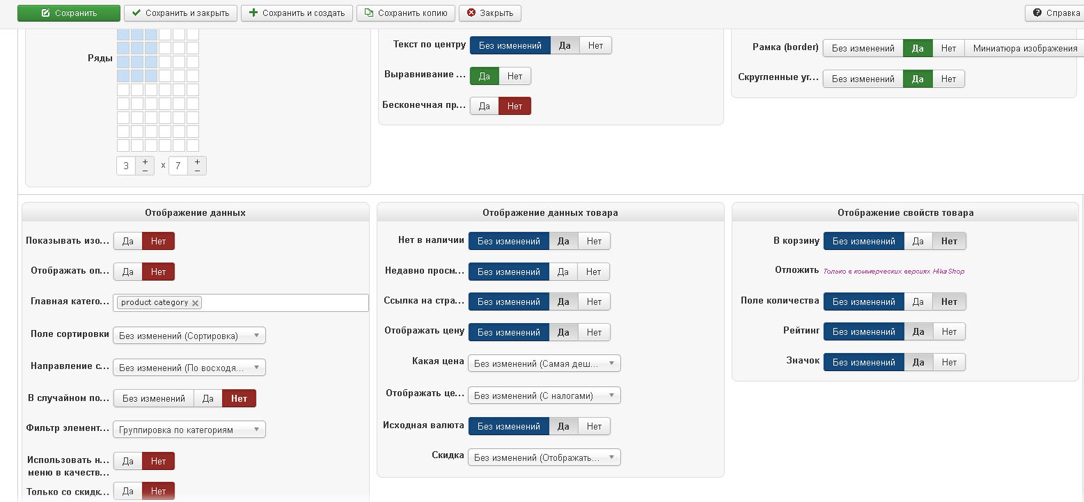
Task: Click the copy icon of Сохранить копию
Action: click(368, 13)
